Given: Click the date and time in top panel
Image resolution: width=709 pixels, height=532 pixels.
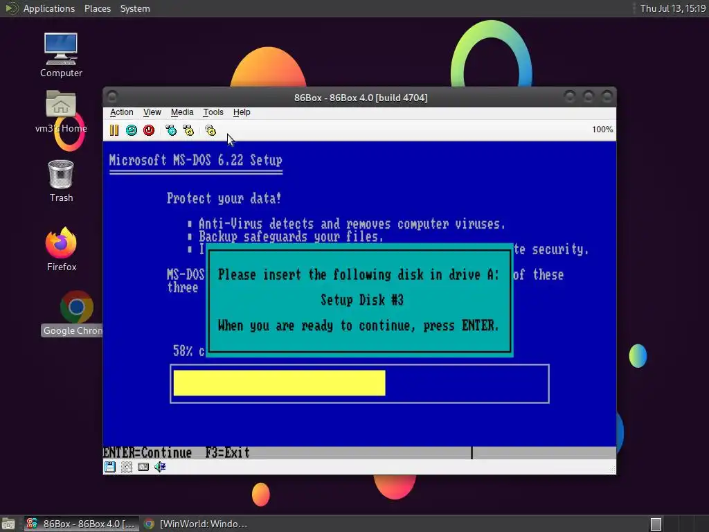Looking at the screenshot, I should click(x=673, y=8).
